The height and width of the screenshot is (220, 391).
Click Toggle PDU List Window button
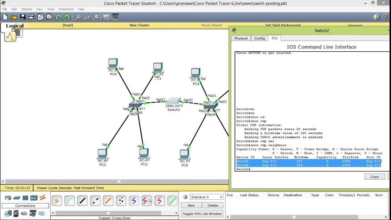[202, 214]
